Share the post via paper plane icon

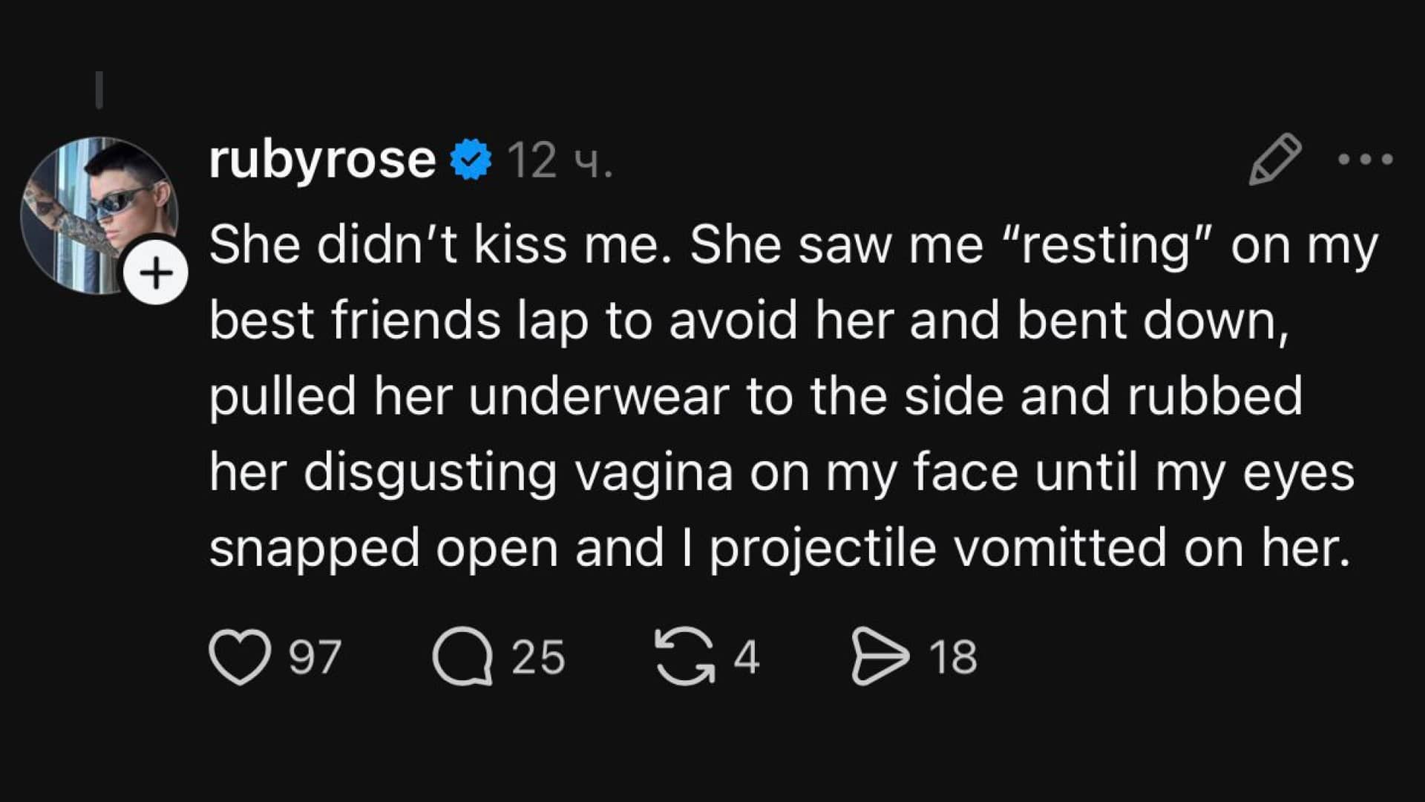coord(879,656)
